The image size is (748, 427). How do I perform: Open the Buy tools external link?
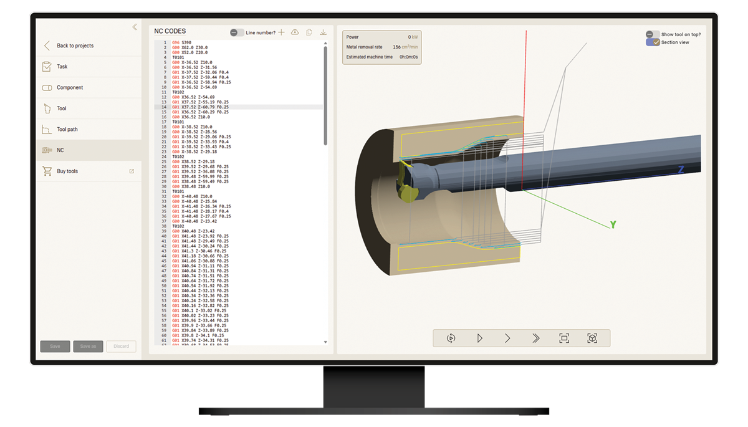click(x=67, y=171)
